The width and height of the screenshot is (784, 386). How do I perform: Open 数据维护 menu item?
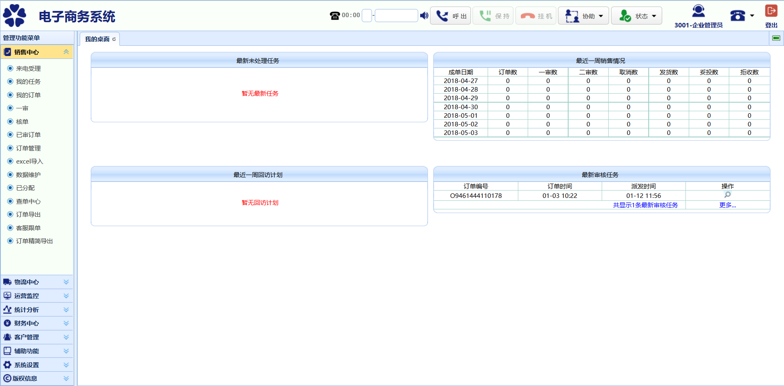click(x=28, y=175)
